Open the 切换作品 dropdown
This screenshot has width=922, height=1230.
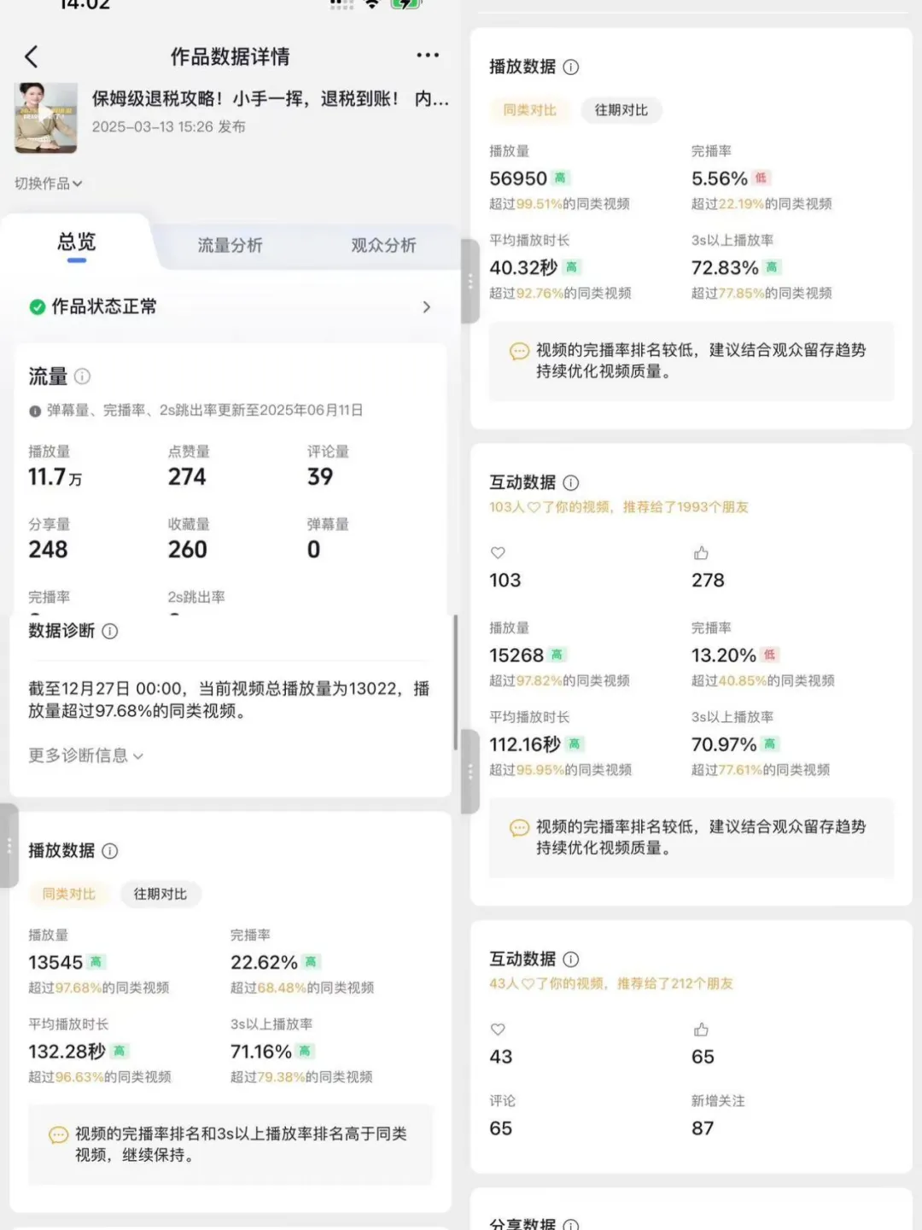pos(47,184)
